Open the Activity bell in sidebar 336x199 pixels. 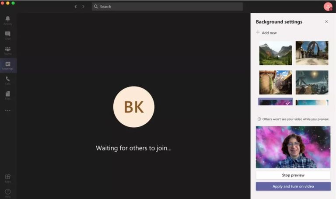click(x=8, y=21)
